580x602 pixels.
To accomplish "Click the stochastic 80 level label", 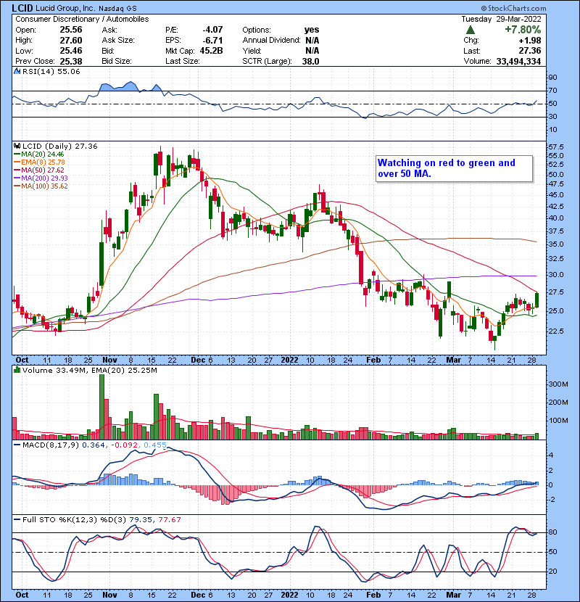I will point(552,532).
